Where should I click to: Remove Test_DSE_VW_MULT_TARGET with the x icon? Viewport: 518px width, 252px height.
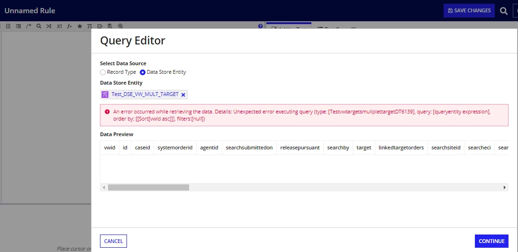pyautogui.click(x=183, y=95)
